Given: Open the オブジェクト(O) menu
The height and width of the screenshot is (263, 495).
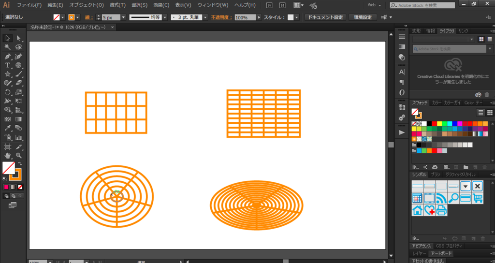Looking at the screenshot, I should point(87,5).
